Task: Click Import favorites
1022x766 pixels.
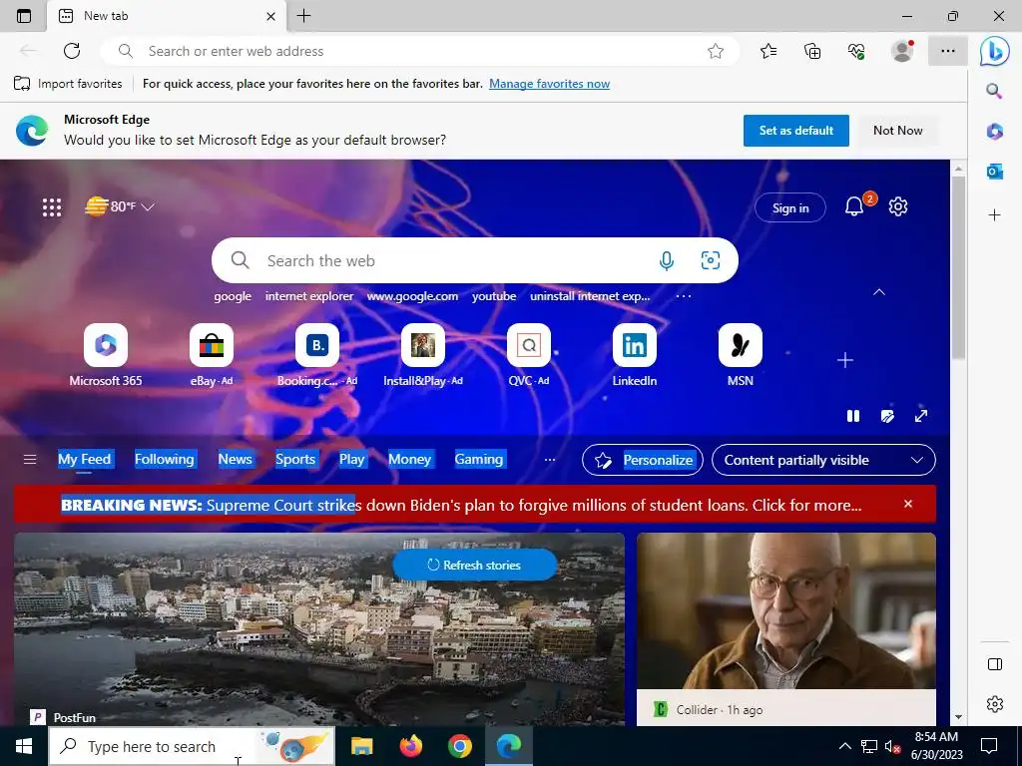Action: 68,84
